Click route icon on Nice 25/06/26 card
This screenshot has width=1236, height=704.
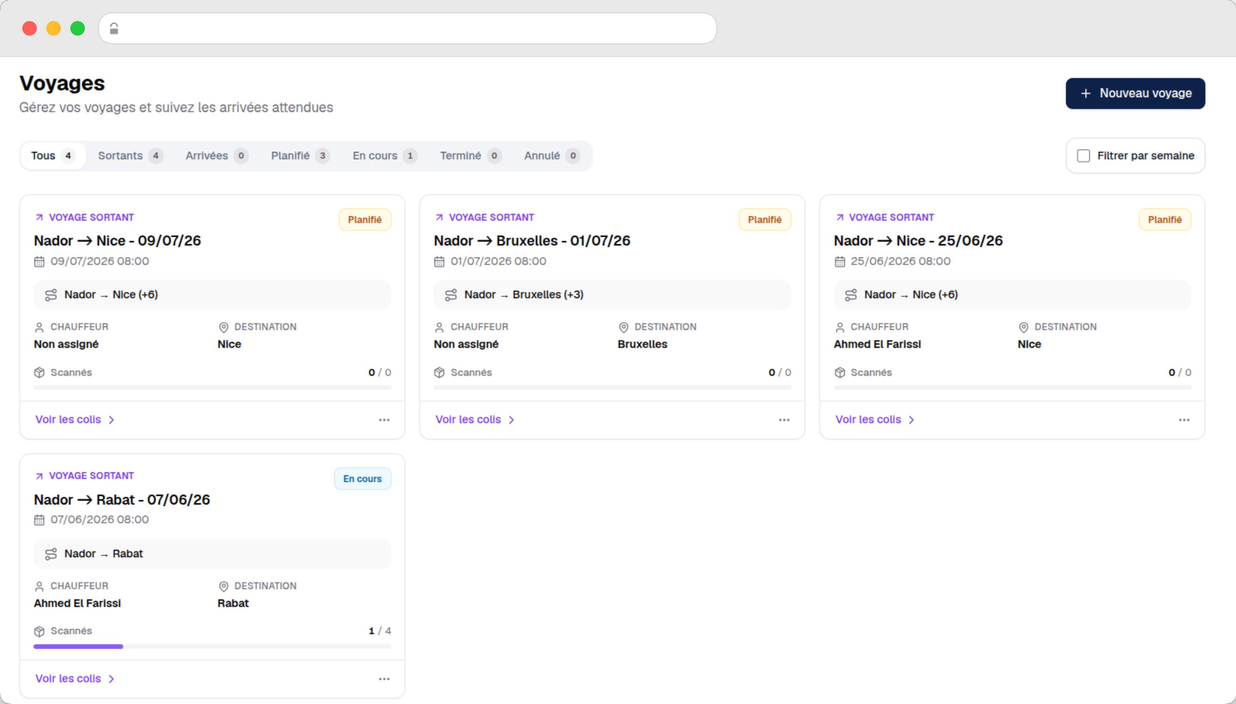tap(851, 295)
